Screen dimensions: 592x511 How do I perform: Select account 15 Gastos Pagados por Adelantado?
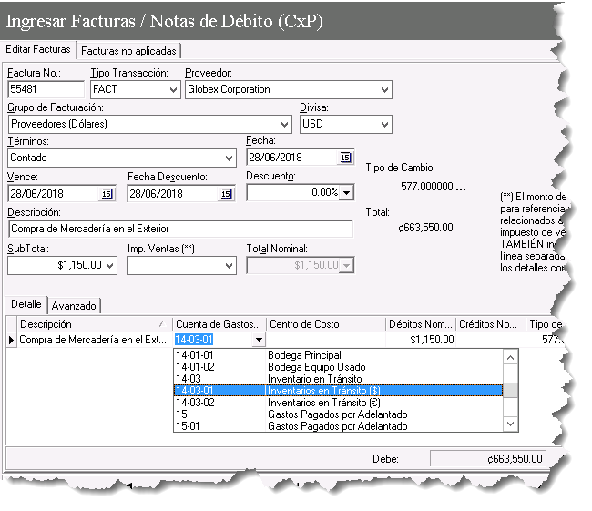pos(338,414)
